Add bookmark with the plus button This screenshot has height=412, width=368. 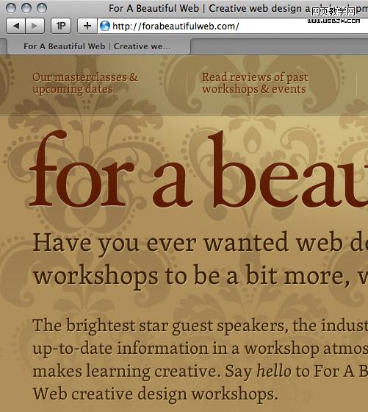pos(87,26)
